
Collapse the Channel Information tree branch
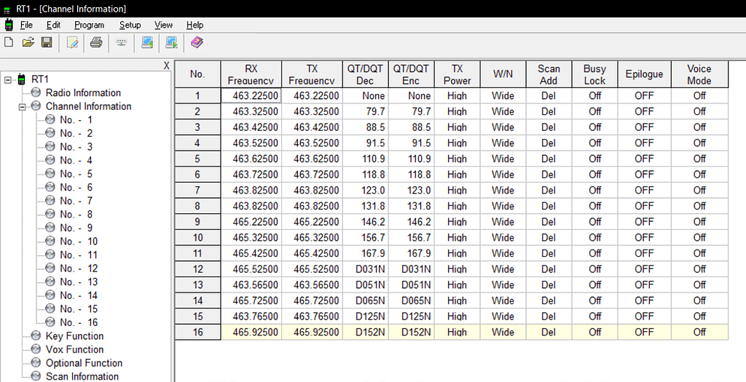pyautogui.click(x=22, y=106)
